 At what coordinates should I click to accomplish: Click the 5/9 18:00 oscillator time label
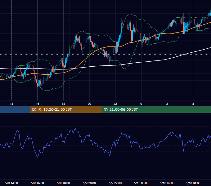(63, 183)
